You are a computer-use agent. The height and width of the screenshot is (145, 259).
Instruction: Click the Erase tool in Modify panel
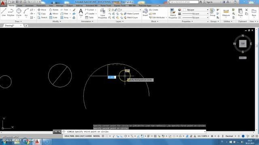(x=74, y=10)
